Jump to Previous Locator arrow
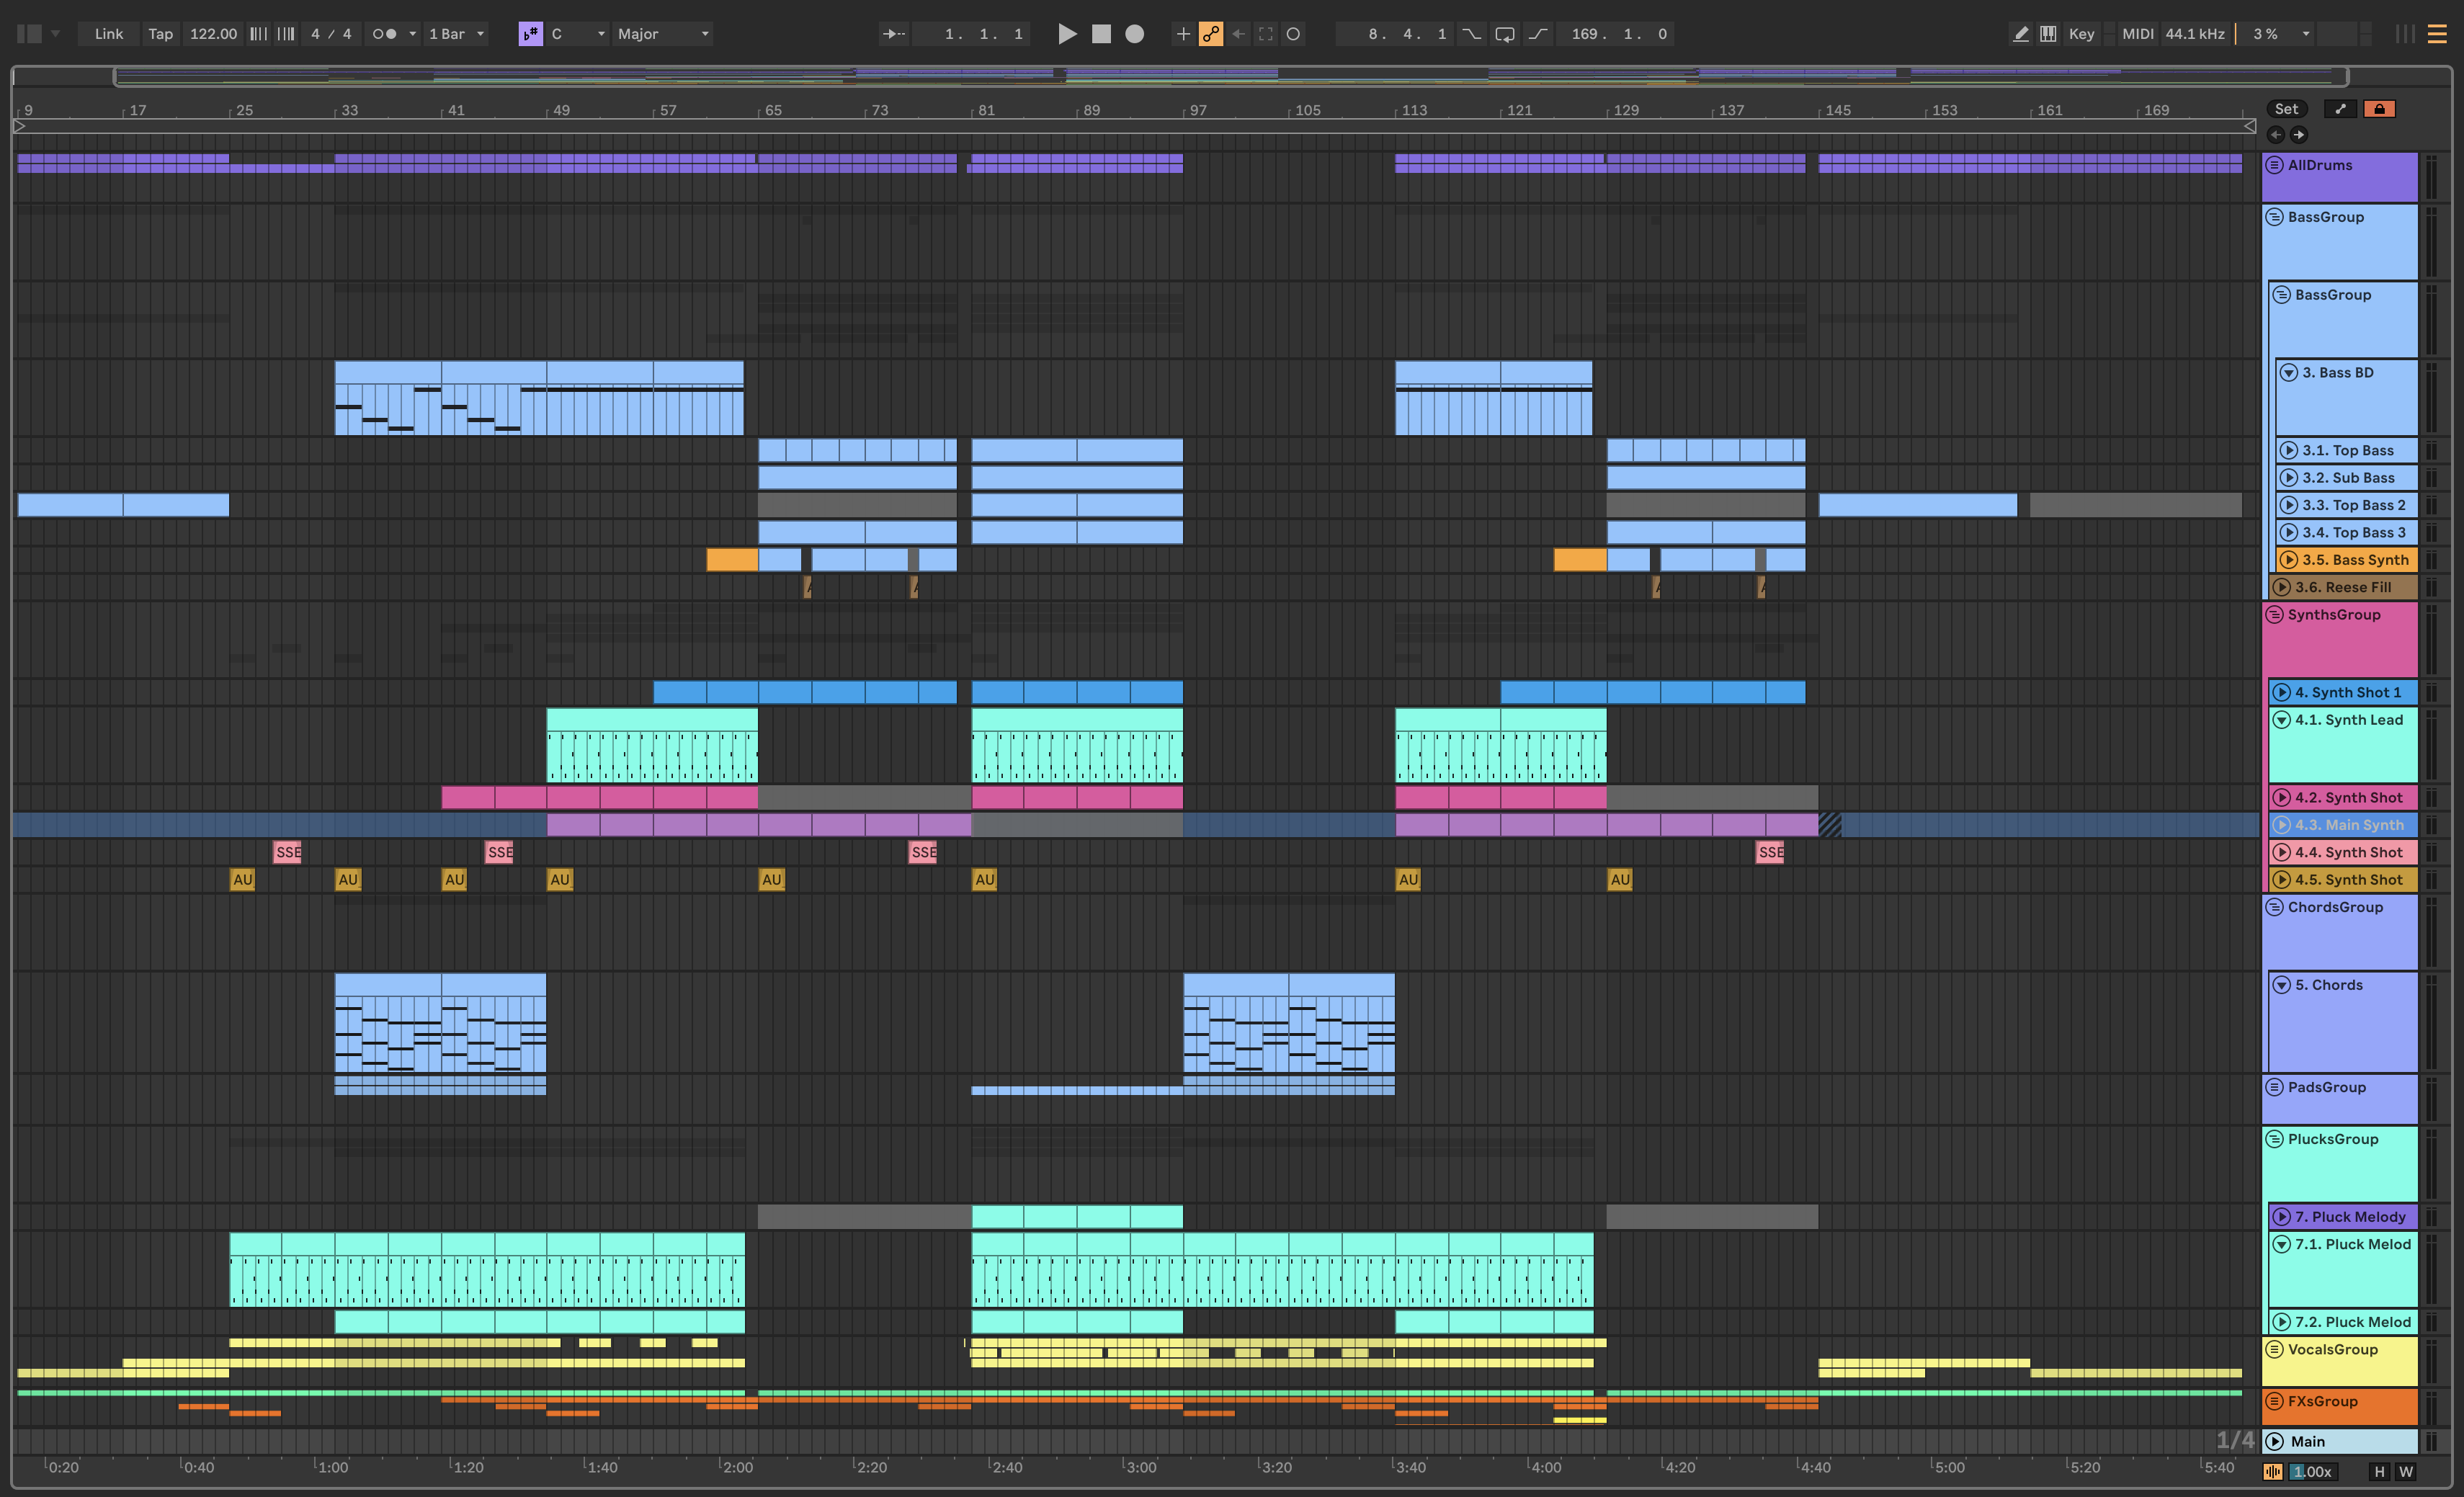This screenshot has height=1497, width=2464. tap(2276, 134)
